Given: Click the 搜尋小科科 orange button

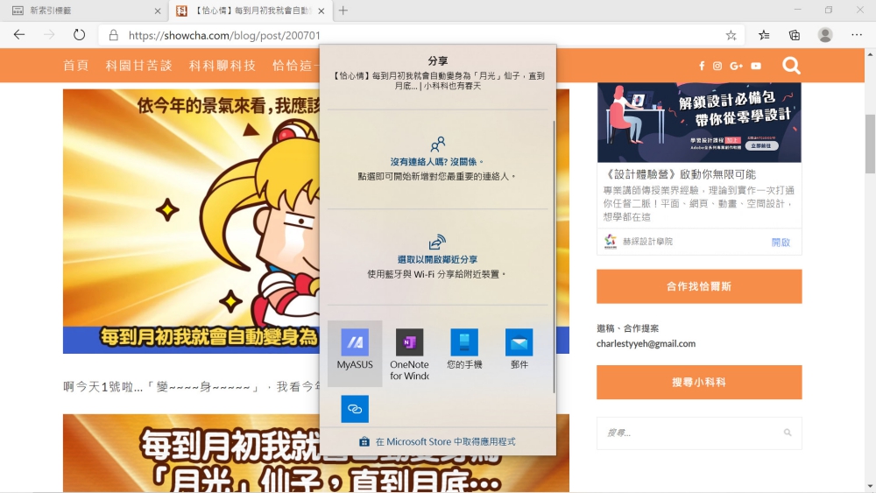Looking at the screenshot, I should click(699, 383).
